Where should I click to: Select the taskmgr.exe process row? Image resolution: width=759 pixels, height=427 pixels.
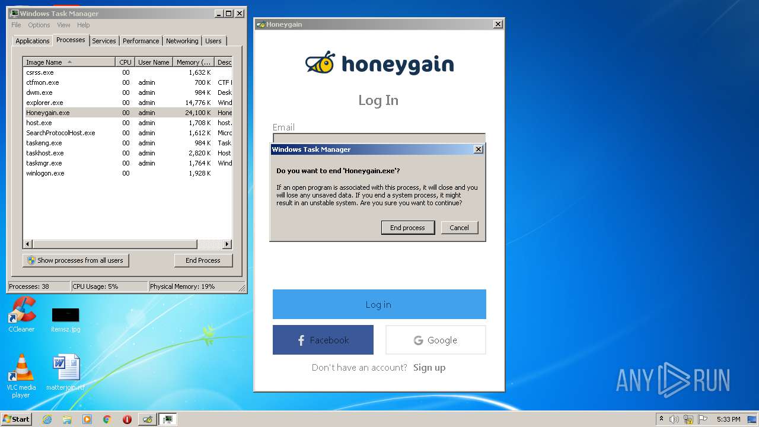(x=127, y=163)
